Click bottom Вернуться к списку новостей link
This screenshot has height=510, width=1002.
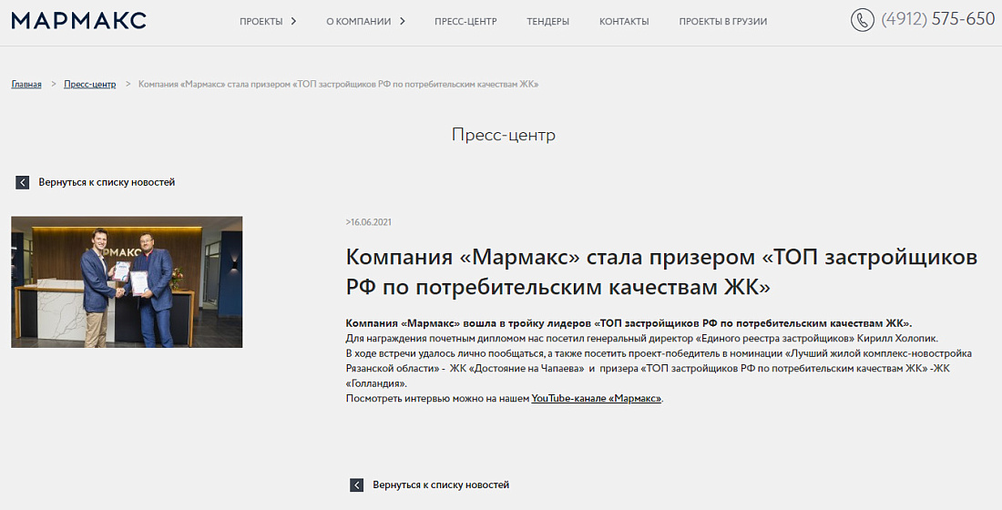[x=441, y=485]
